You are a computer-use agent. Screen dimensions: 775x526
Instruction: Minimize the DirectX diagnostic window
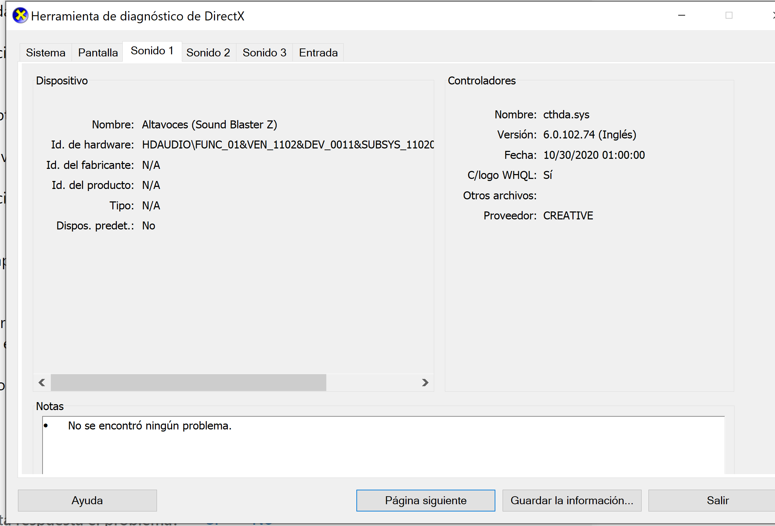click(x=681, y=16)
